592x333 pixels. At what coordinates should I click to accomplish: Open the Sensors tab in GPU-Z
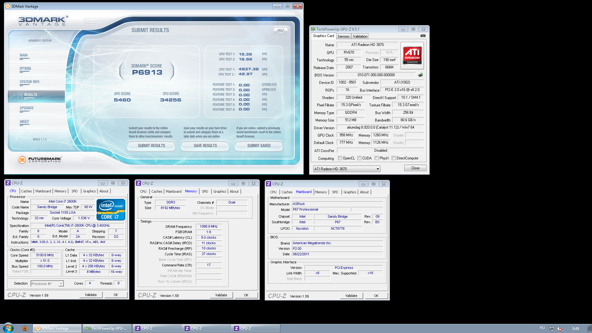(x=343, y=36)
